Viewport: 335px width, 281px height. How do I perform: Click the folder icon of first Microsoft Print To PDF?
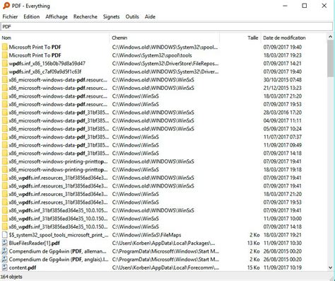4,47
